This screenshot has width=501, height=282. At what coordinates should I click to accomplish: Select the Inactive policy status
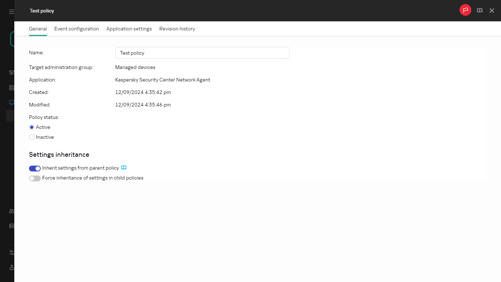(x=32, y=137)
